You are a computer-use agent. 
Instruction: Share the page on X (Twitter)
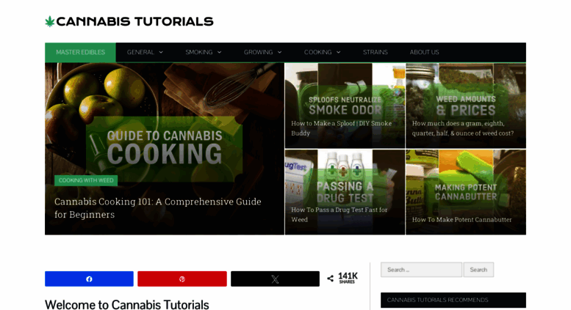tap(276, 278)
